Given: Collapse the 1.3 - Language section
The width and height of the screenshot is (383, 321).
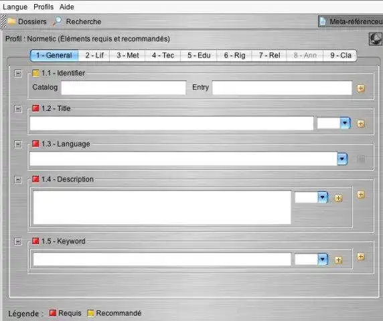Looking at the screenshot, I should (x=18, y=144).
